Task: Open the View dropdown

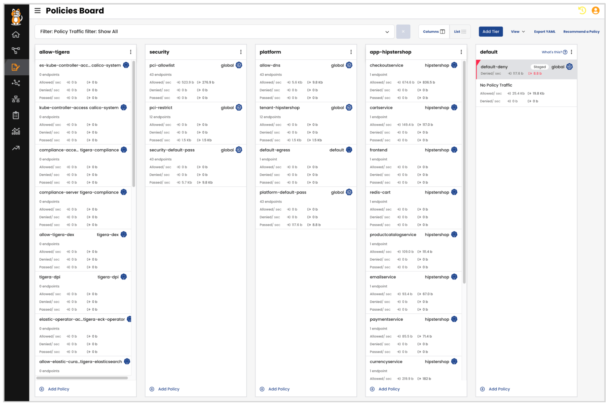Action: pyautogui.click(x=518, y=32)
